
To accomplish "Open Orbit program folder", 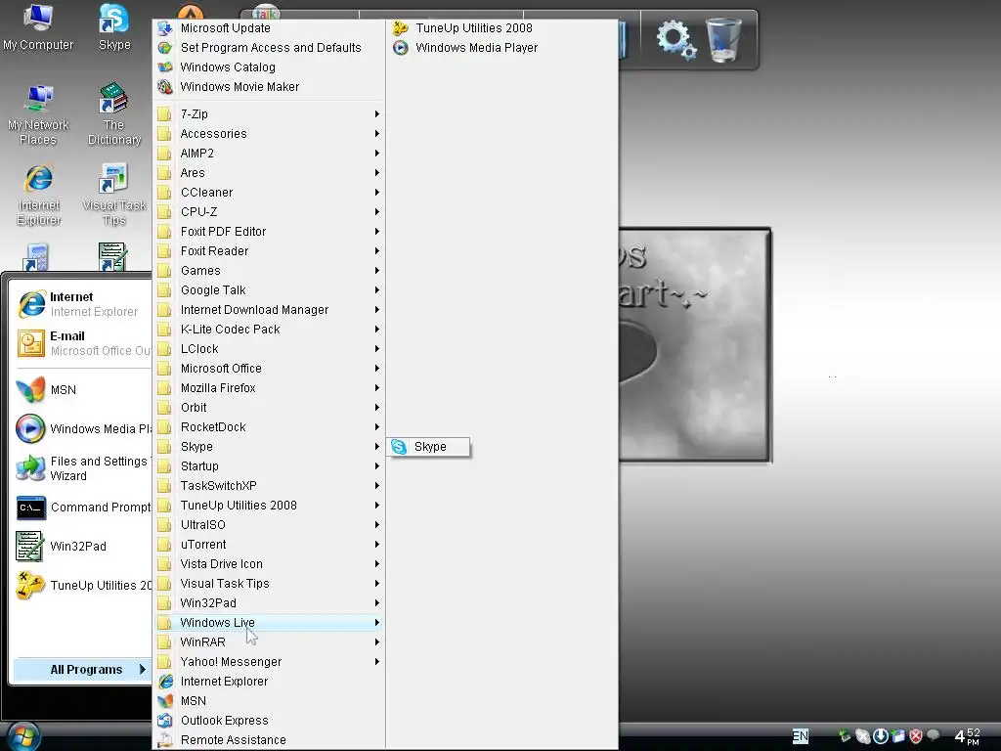I will click(x=270, y=408).
